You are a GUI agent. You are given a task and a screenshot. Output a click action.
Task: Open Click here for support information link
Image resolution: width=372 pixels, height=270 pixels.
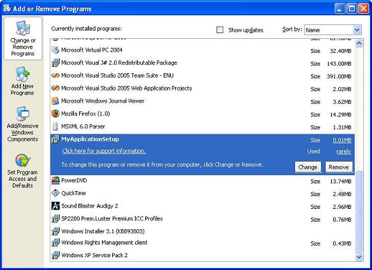104,151
